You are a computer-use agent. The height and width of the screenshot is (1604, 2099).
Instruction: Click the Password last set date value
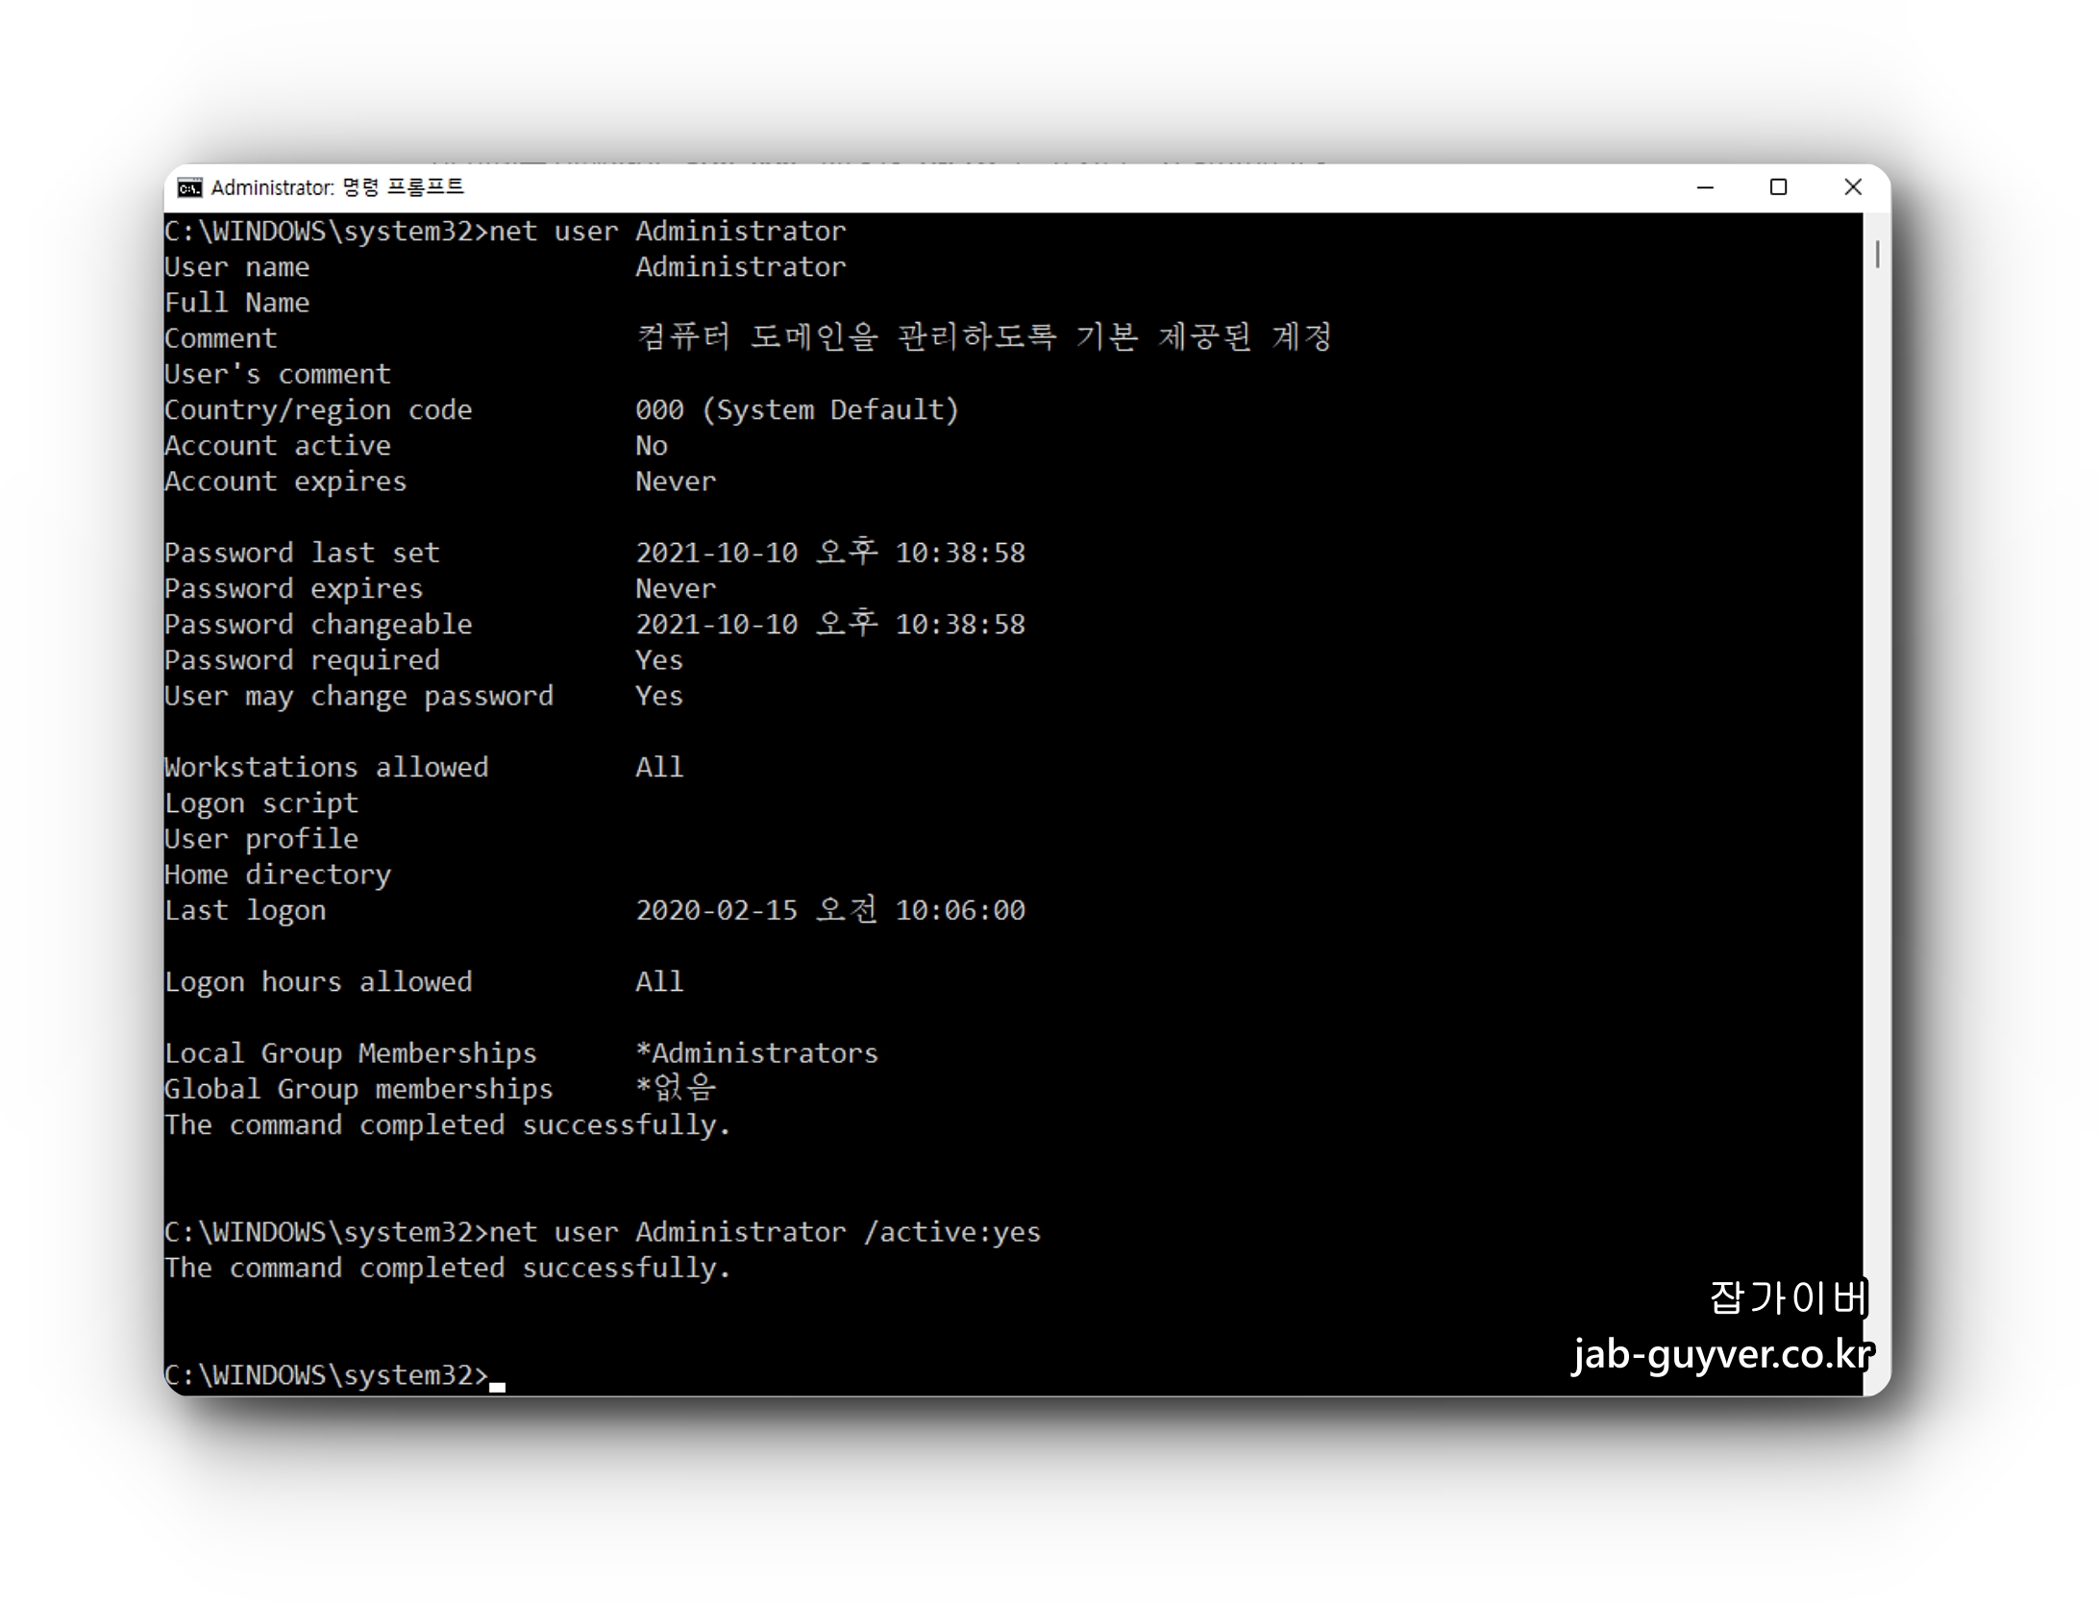[829, 554]
